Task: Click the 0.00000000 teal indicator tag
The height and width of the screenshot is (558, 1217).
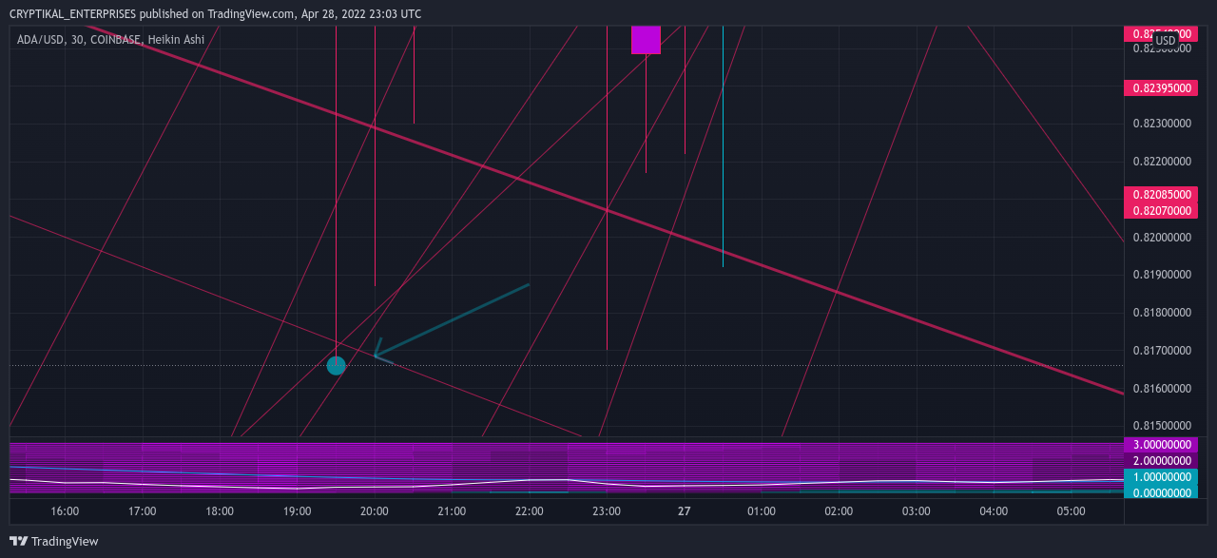Action: (x=1162, y=492)
